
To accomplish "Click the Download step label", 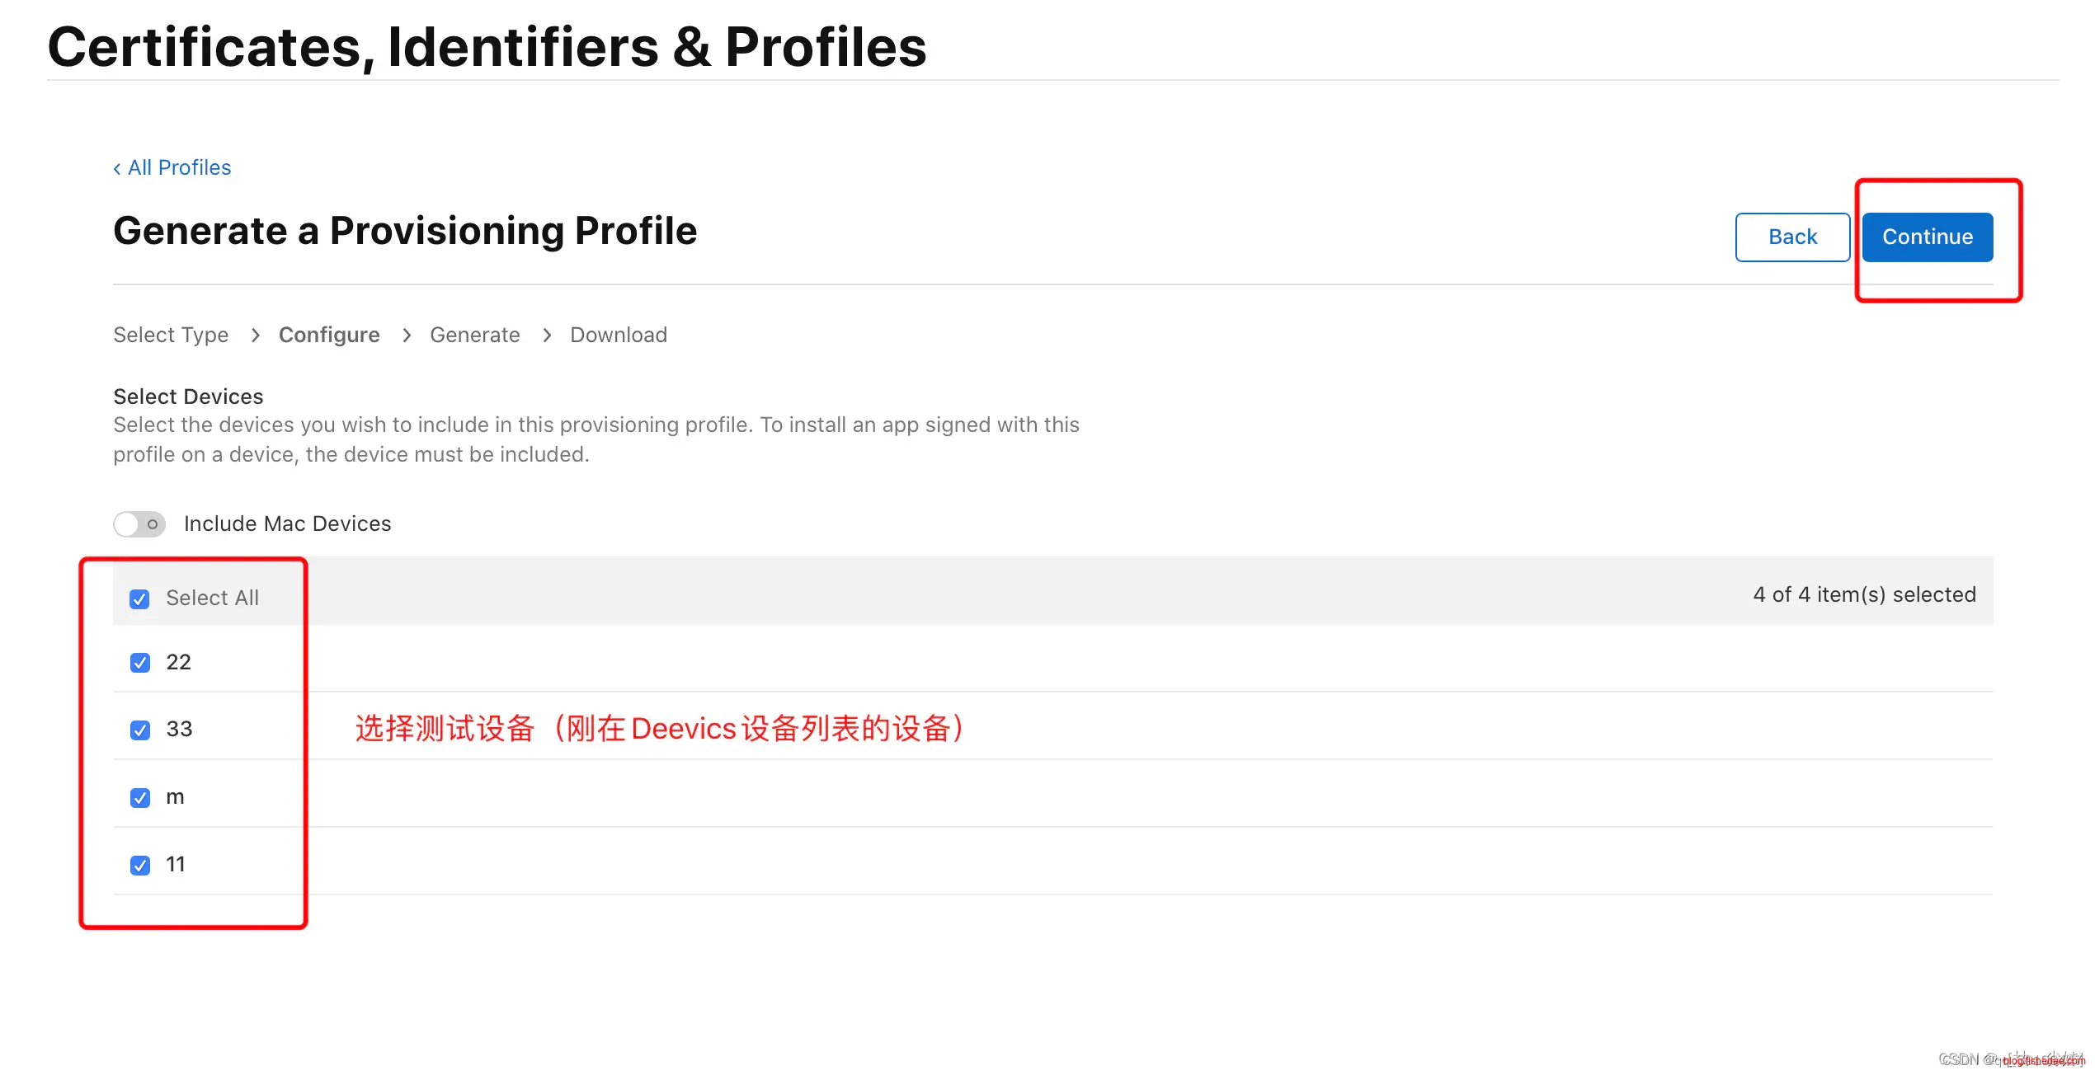I will [x=618, y=335].
